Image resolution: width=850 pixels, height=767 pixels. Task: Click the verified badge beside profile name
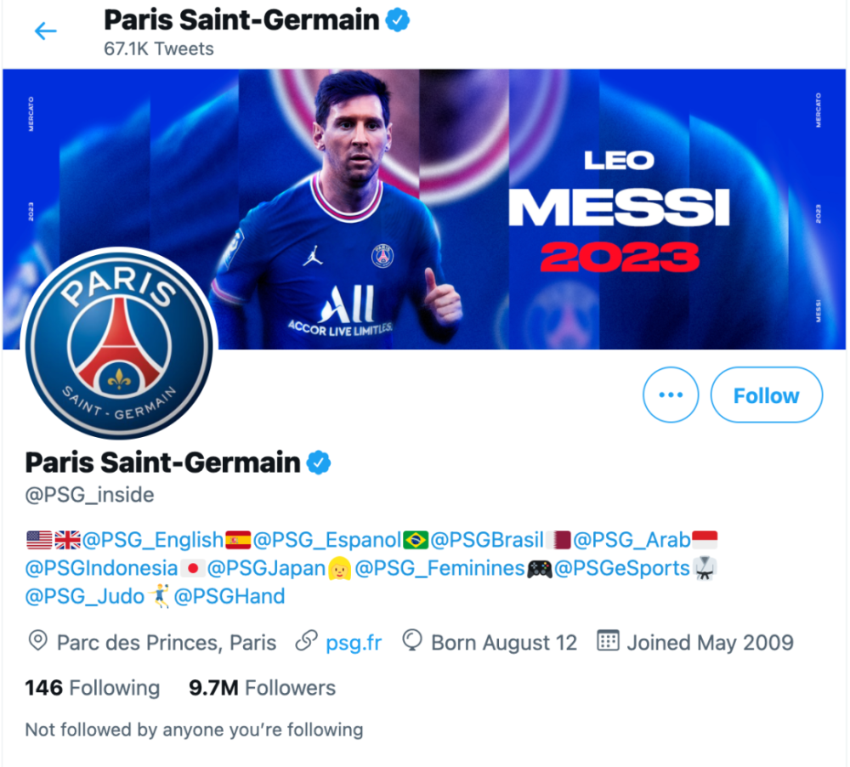pyautogui.click(x=319, y=463)
